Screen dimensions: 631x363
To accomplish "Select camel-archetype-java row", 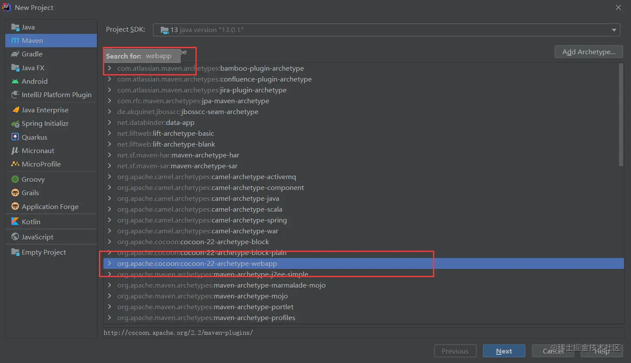I will coord(363,198).
